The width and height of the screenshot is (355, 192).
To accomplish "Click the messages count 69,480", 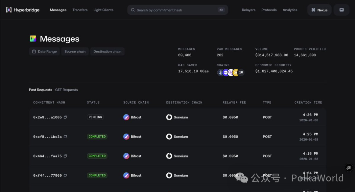I will click(185, 55).
